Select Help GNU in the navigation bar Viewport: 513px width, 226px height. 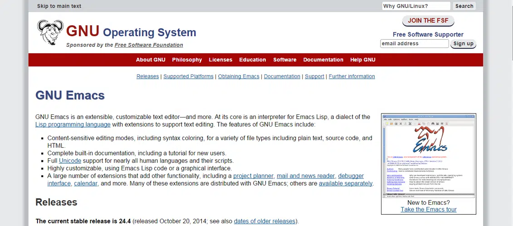[x=363, y=60]
